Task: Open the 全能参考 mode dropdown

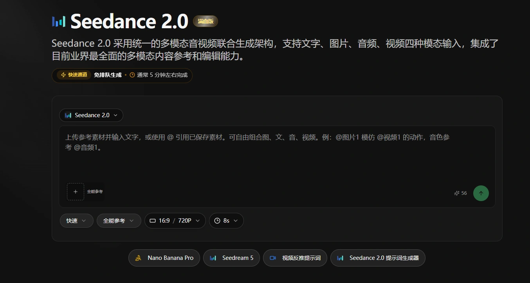Action: [x=119, y=221]
